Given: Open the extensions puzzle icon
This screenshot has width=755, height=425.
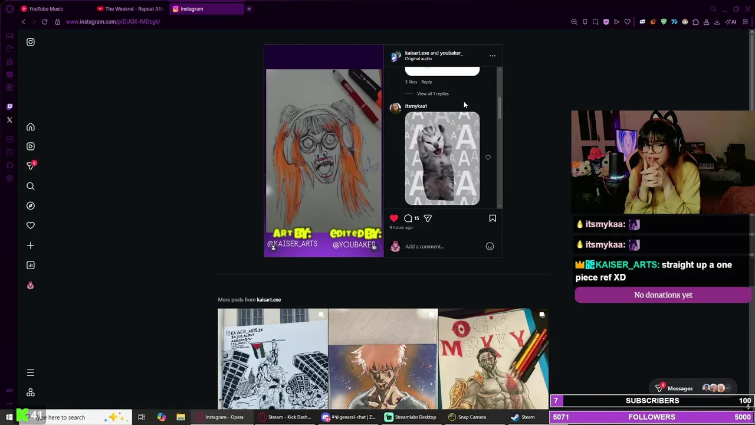Looking at the screenshot, I should [695, 22].
